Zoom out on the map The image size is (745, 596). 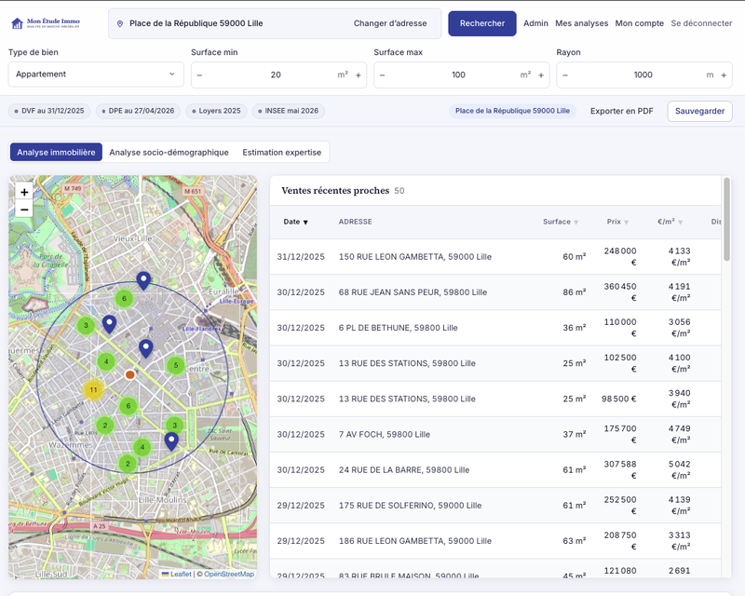[24, 210]
